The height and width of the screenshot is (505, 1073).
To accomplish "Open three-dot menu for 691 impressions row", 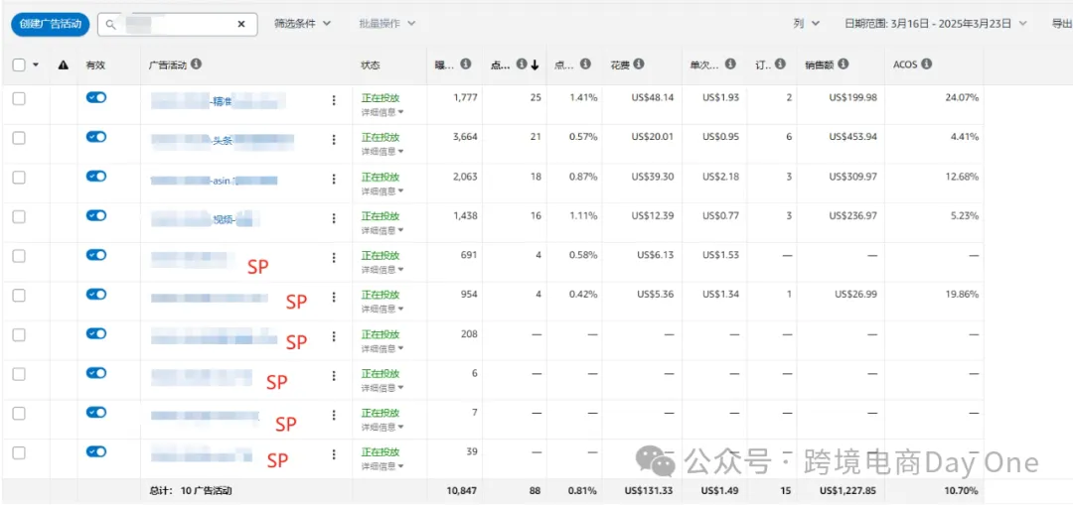I will [x=334, y=258].
